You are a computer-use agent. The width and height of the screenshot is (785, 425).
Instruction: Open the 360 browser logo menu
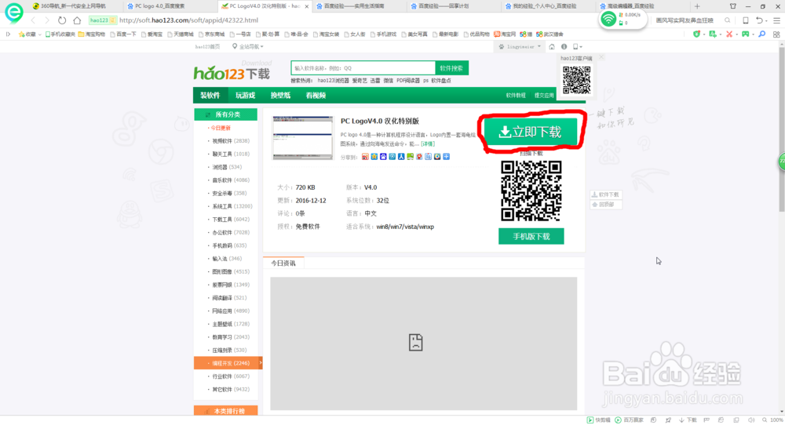[13, 13]
